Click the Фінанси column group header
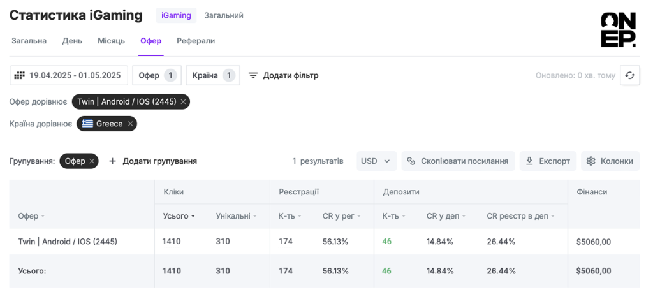This screenshot has height=299, width=653. [x=592, y=192]
